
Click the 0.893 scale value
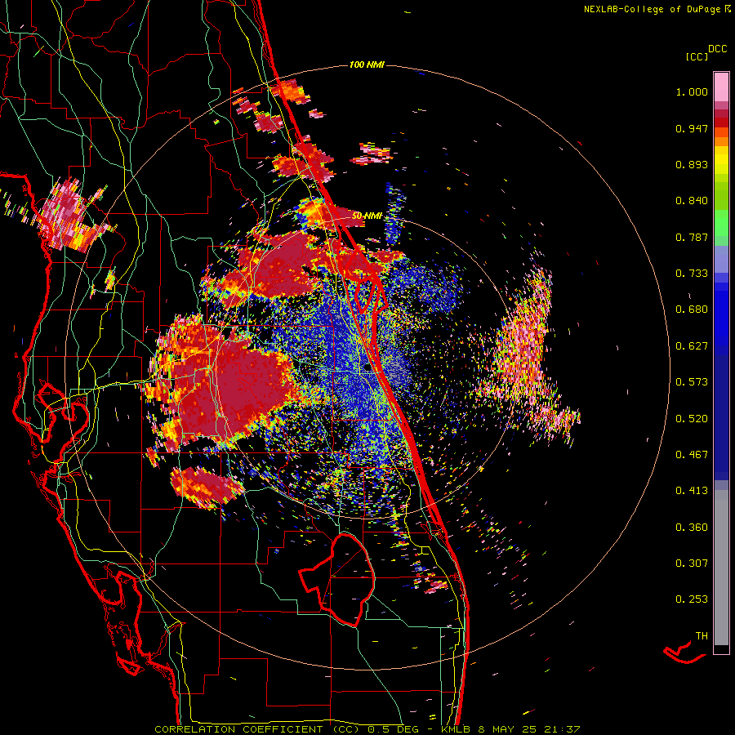point(692,164)
